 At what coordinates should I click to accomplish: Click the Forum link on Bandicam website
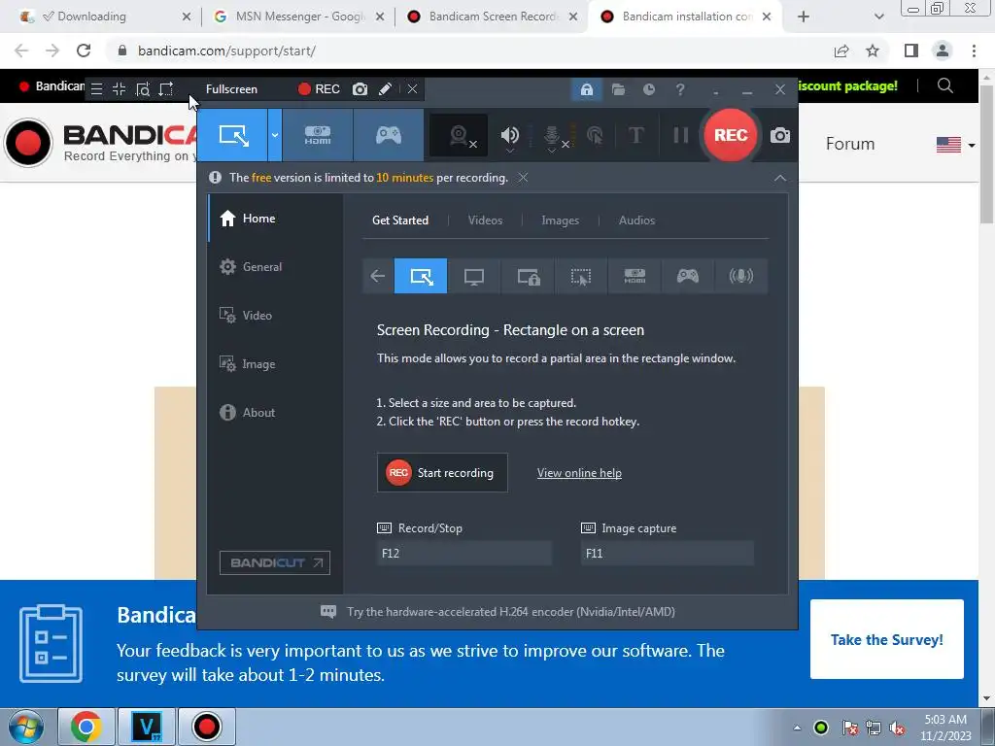coord(849,144)
